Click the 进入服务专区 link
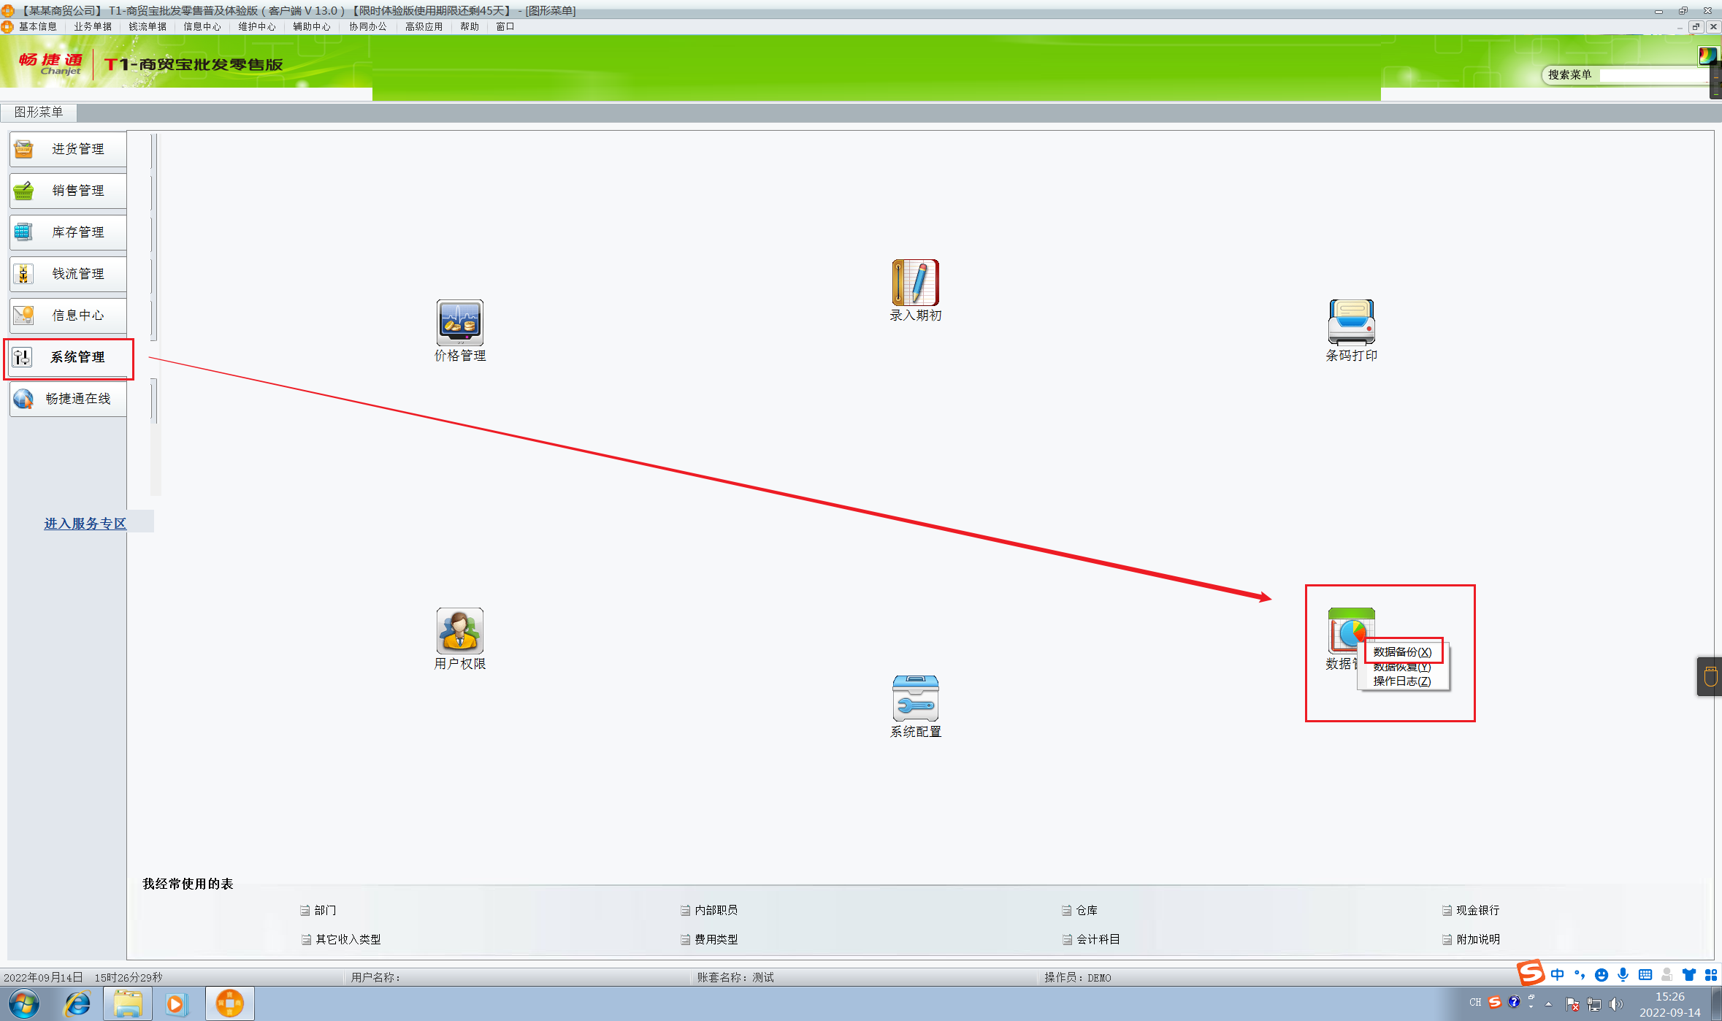 (85, 523)
